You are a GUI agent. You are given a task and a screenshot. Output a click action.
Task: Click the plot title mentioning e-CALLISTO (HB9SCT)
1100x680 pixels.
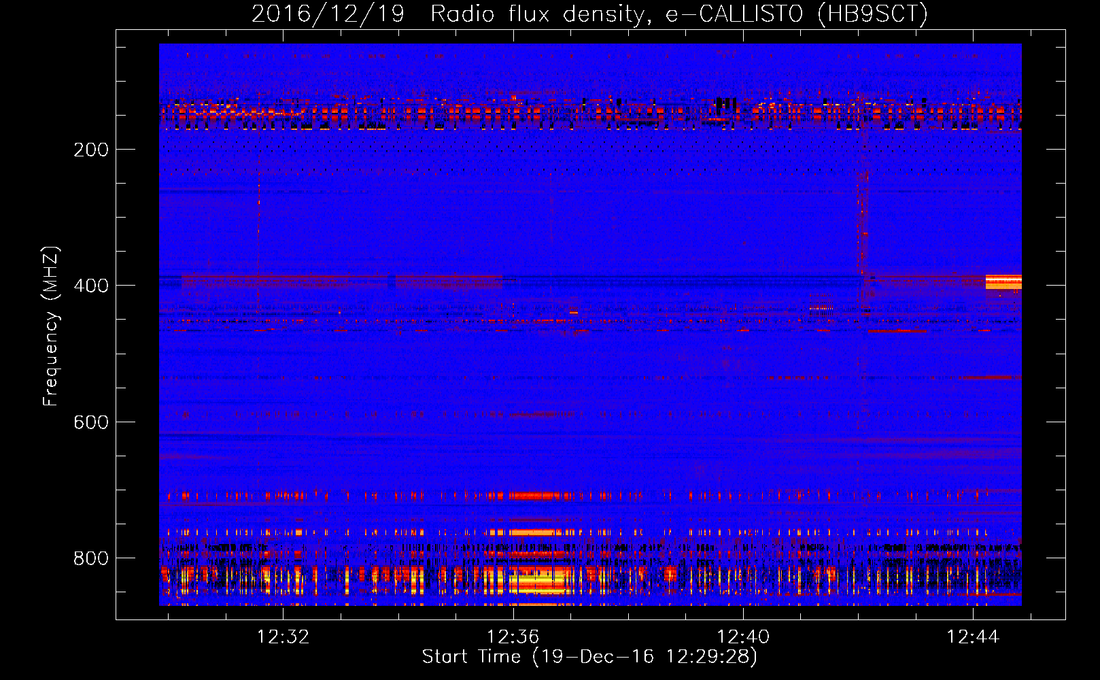pos(589,14)
